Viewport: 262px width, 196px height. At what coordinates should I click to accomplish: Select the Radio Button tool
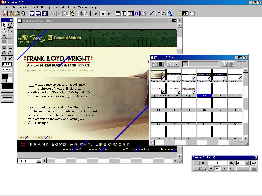[10, 58]
